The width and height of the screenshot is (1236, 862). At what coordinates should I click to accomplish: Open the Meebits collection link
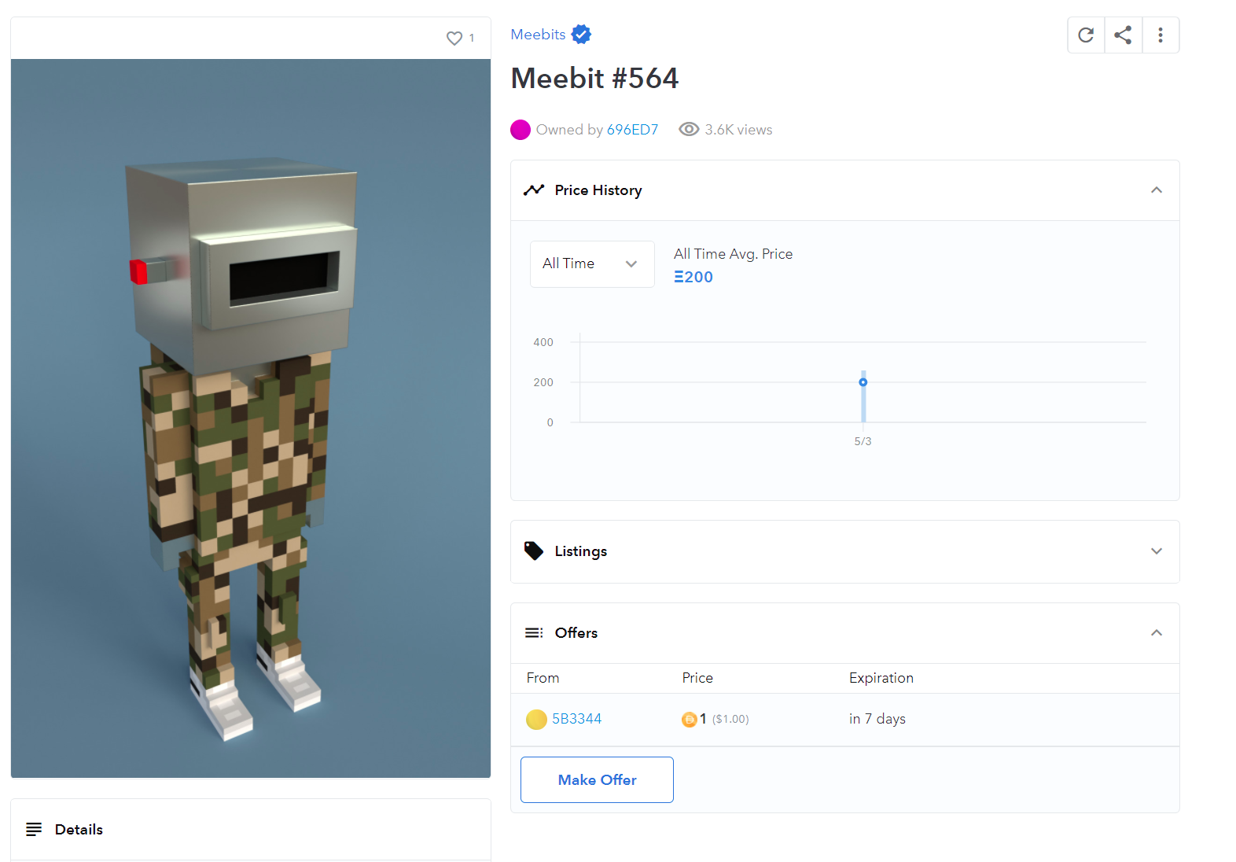(538, 35)
